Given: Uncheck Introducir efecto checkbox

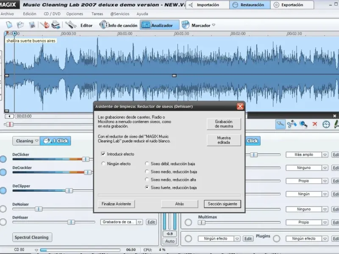Looking at the screenshot, I should click(103, 154).
